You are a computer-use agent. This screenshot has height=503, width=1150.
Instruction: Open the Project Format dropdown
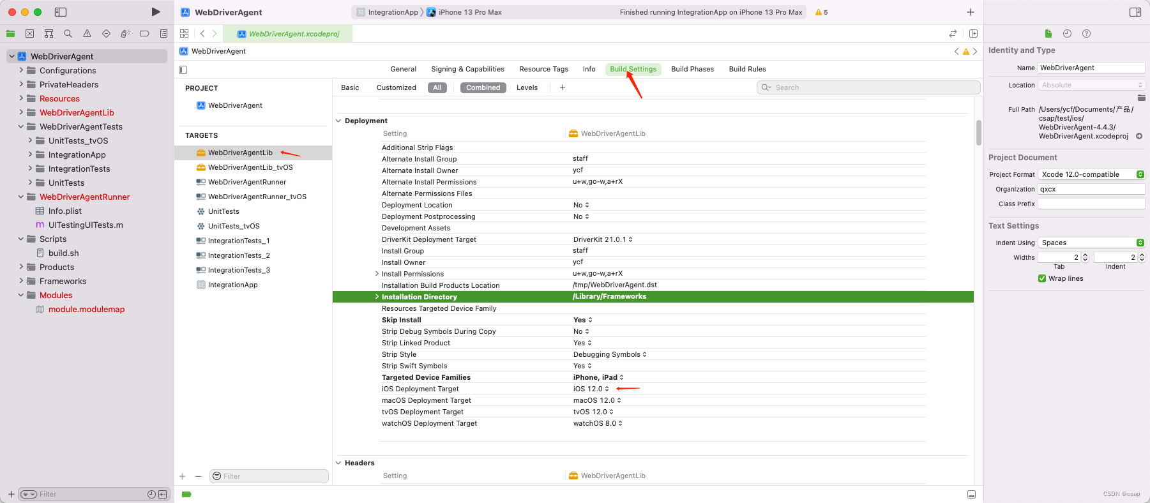pos(1091,174)
